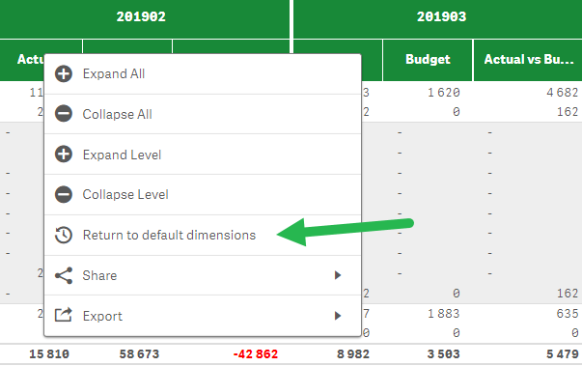Screen dimensions: 582x366
Task: Click the red -42 862 total cell
Action: coord(256,354)
